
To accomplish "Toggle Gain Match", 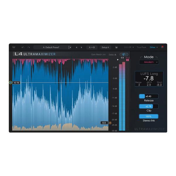I will 98,55.
